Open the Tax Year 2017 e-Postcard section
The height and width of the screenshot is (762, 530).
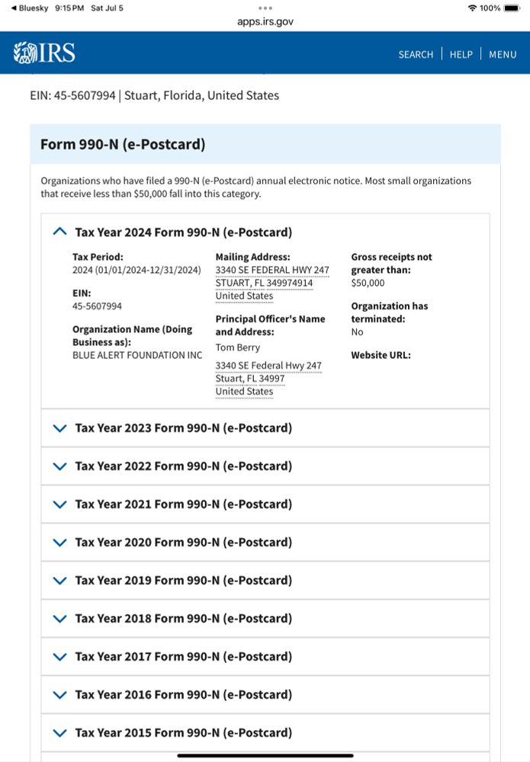(x=59, y=657)
